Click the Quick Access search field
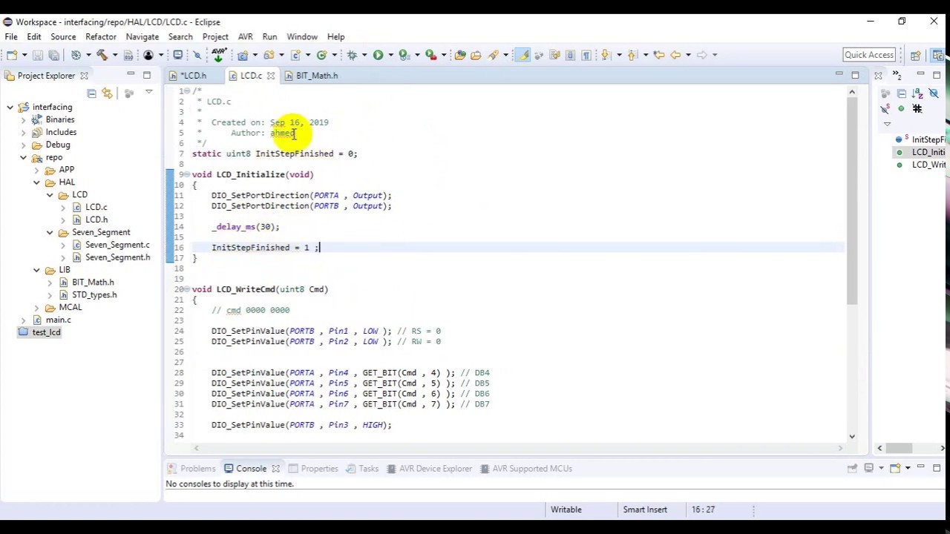This screenshot has width=950, height=534. click(x=869, y=55)
